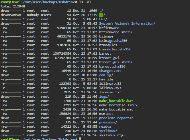Image resolution: width=190 pixels, height=140 pixels.
Task: Click the bzfirmware file name
Action: point(109,28)
